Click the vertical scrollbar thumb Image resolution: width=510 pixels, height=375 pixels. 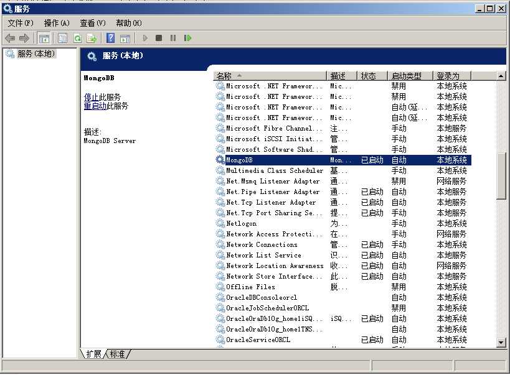pos(501,175)
